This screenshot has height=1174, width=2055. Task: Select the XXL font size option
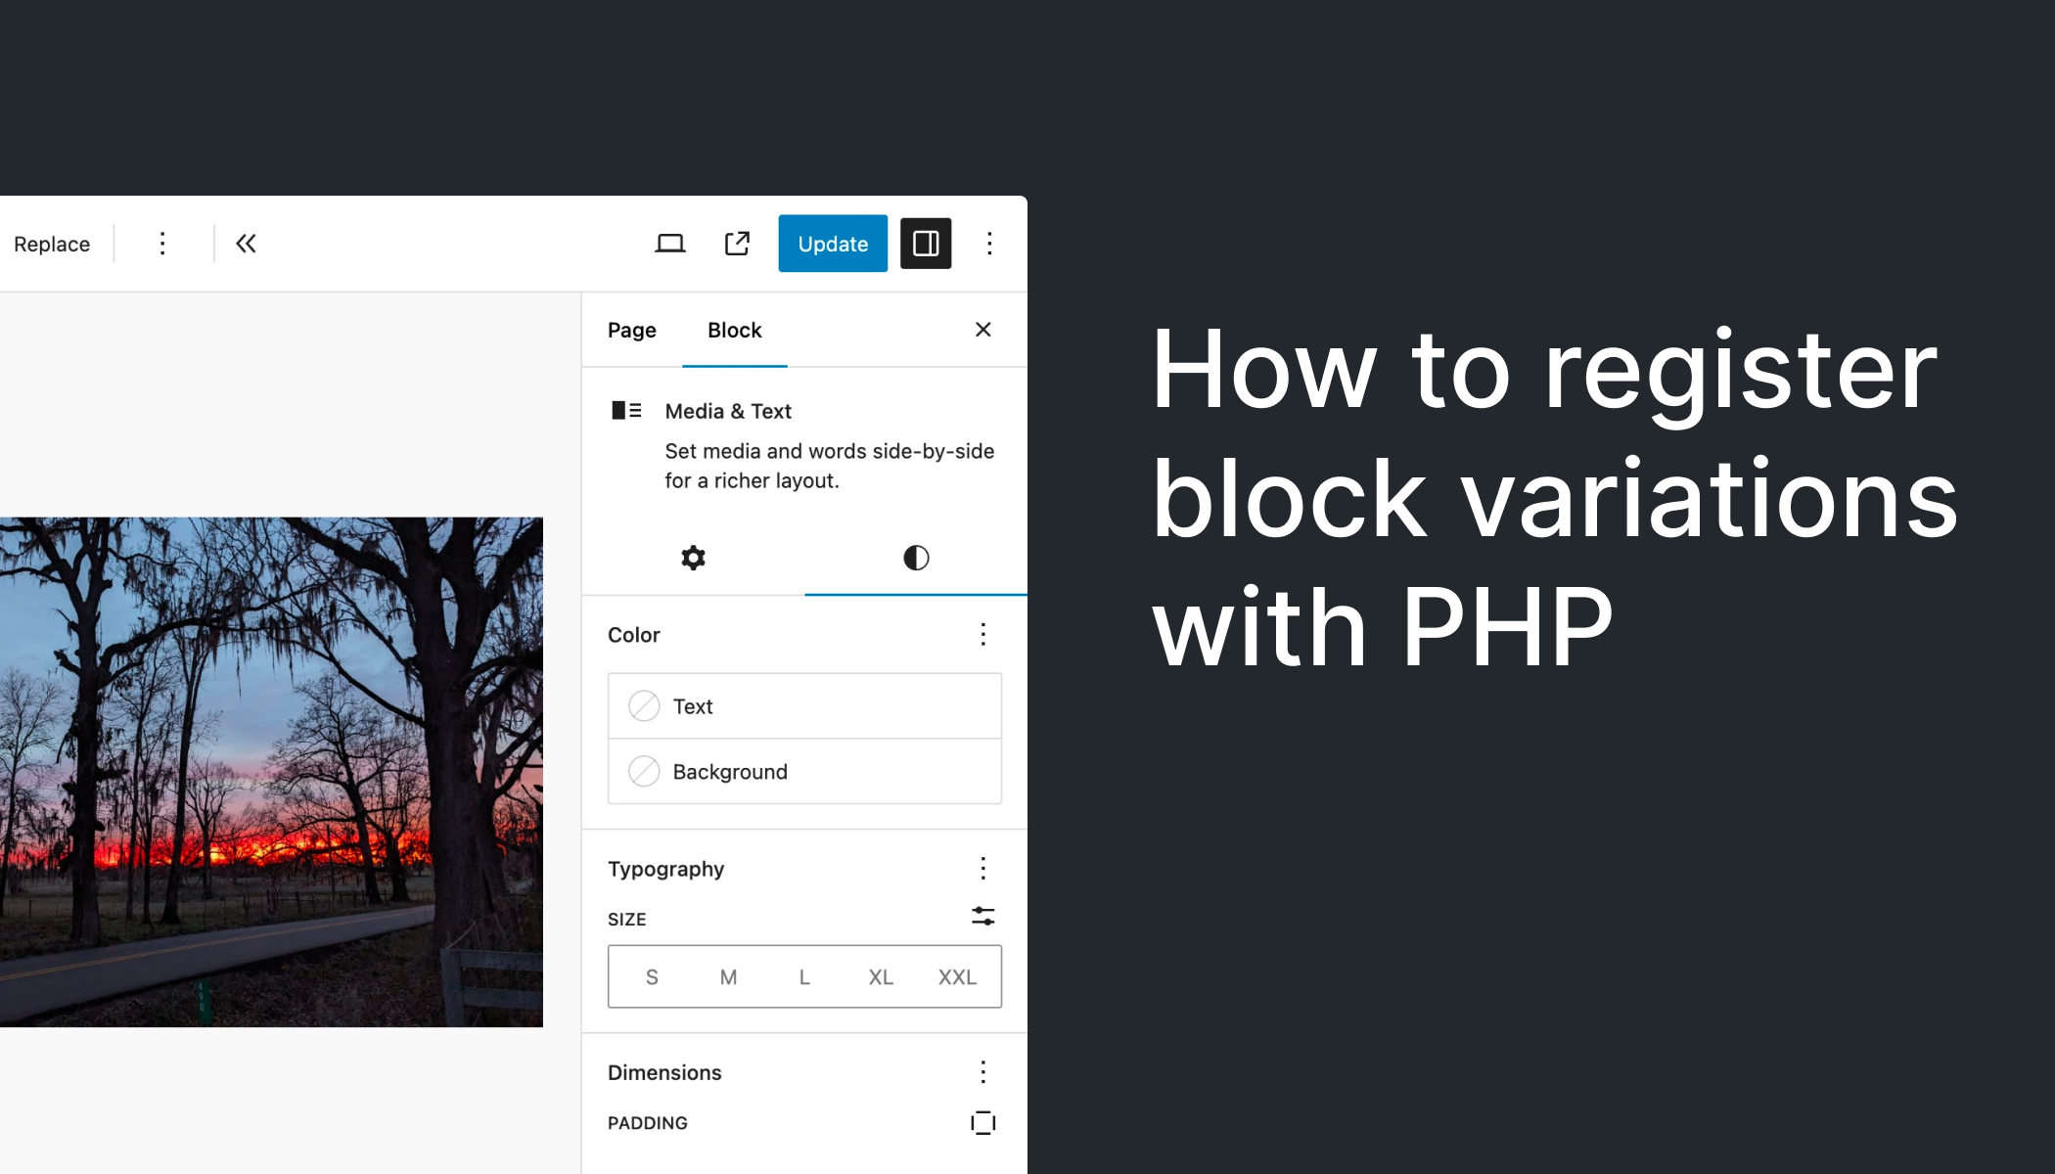[x=956, y=976]
